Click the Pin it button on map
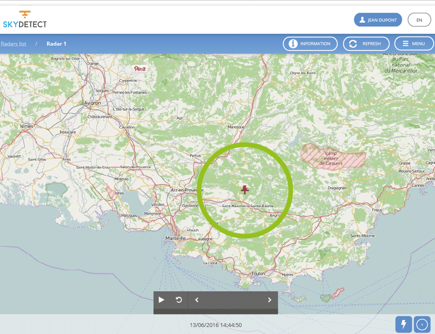The height and width of the screenshot is (334, 435). (x=140, y=69)
